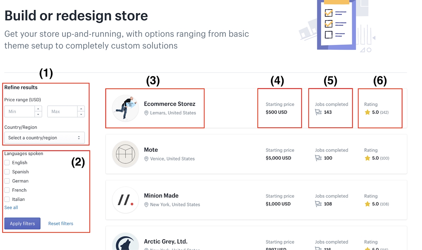Increase the Min price with the up arrow

pyautogui.click(x=38, y=109)
